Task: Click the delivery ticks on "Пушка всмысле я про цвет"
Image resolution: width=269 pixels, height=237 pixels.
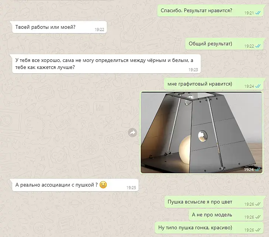Action: (x=258, y=204)
